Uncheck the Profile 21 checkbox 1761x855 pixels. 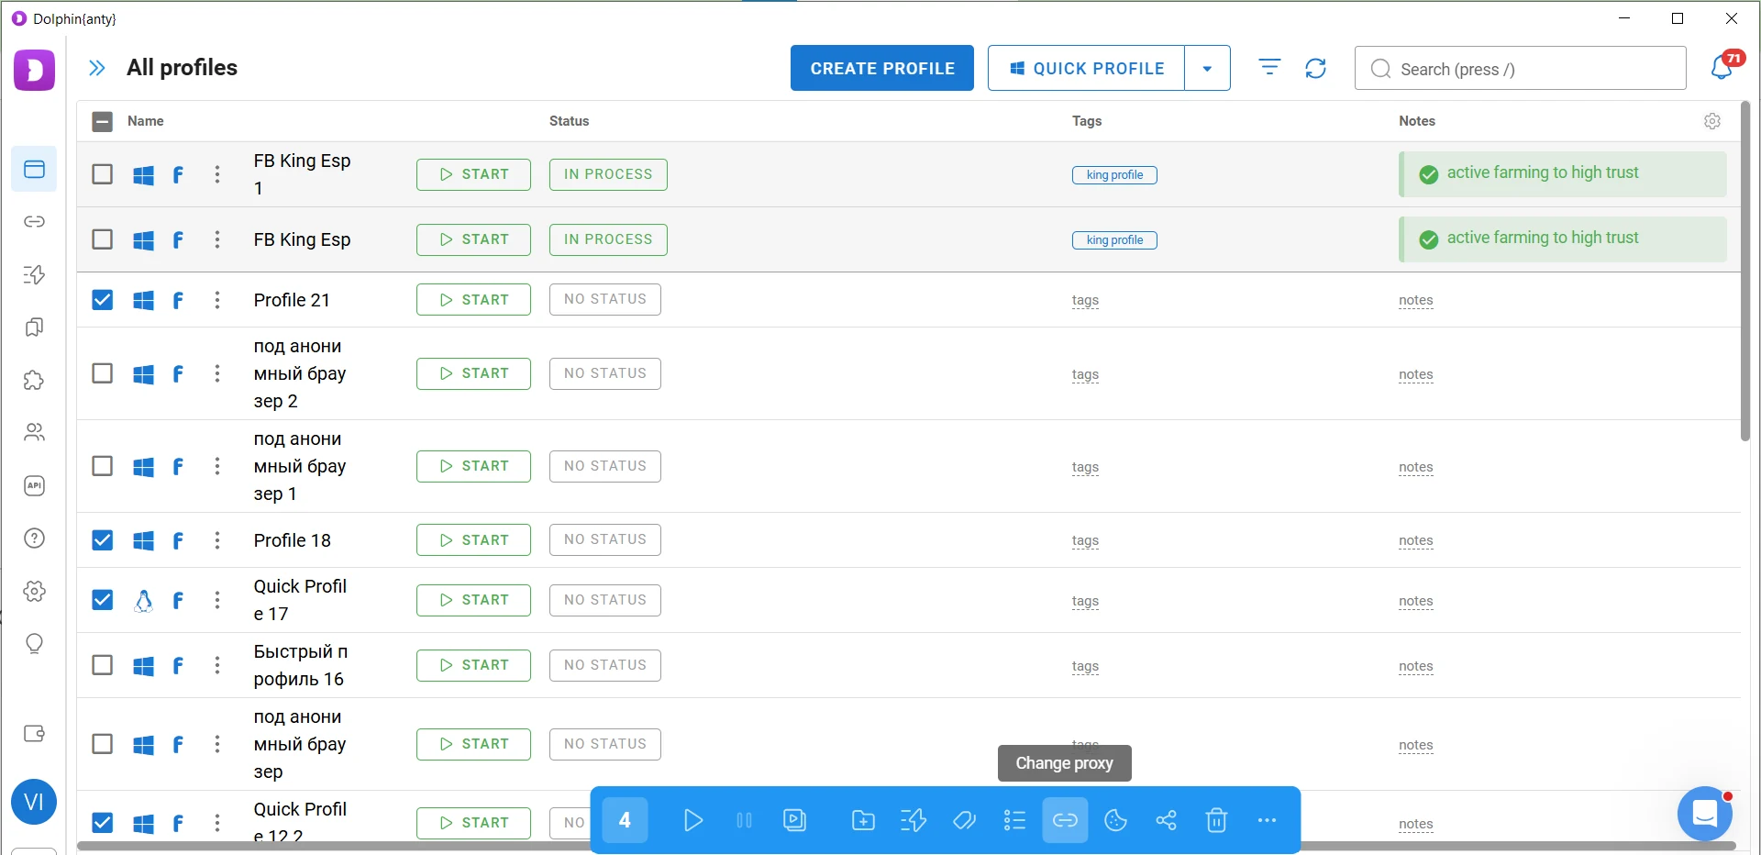tap(103, 300)
